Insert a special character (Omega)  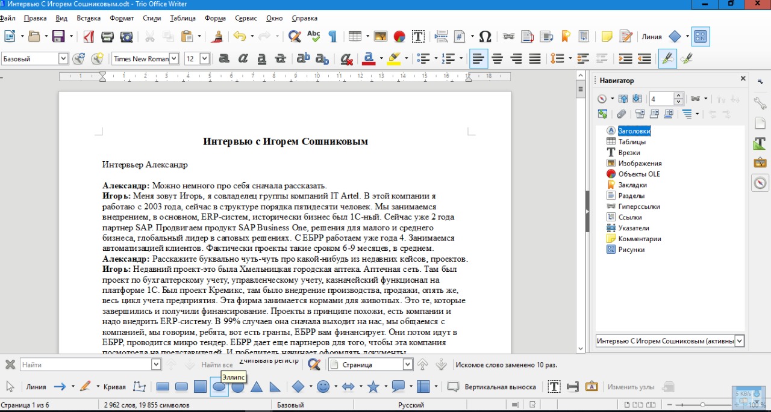click(485, 37)
